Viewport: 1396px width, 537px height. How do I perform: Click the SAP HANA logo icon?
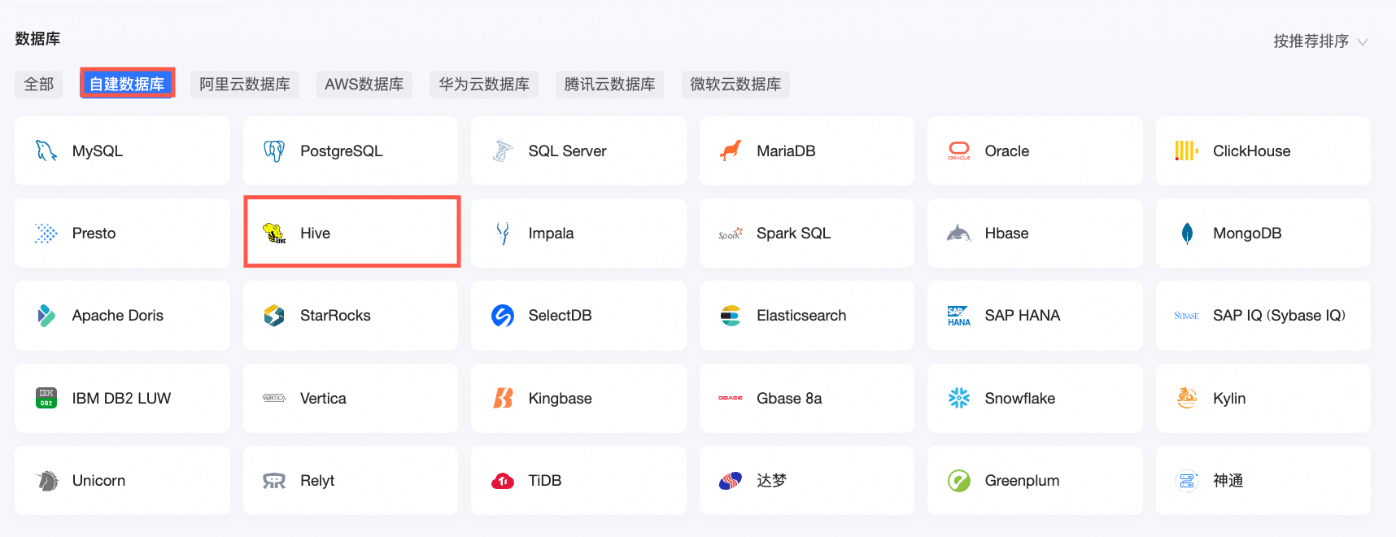click(959, 316)
